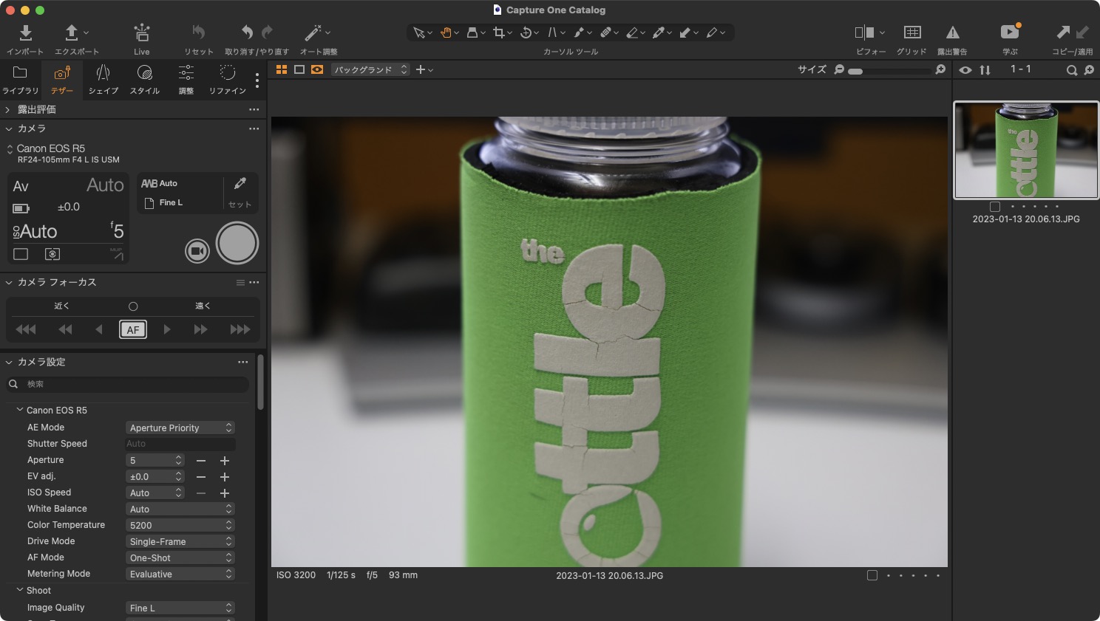The image size is (1100, 621).
Task: Click the Export (エクスポート) toolbar icon
Action: point(72,33)
